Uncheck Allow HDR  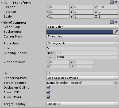tap(48, 92)
